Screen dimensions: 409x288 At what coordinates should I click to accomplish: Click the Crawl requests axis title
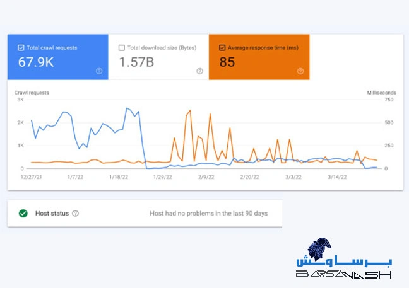coord(32,93)
